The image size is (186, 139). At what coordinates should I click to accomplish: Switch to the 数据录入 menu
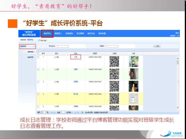[x=58, y=33]
